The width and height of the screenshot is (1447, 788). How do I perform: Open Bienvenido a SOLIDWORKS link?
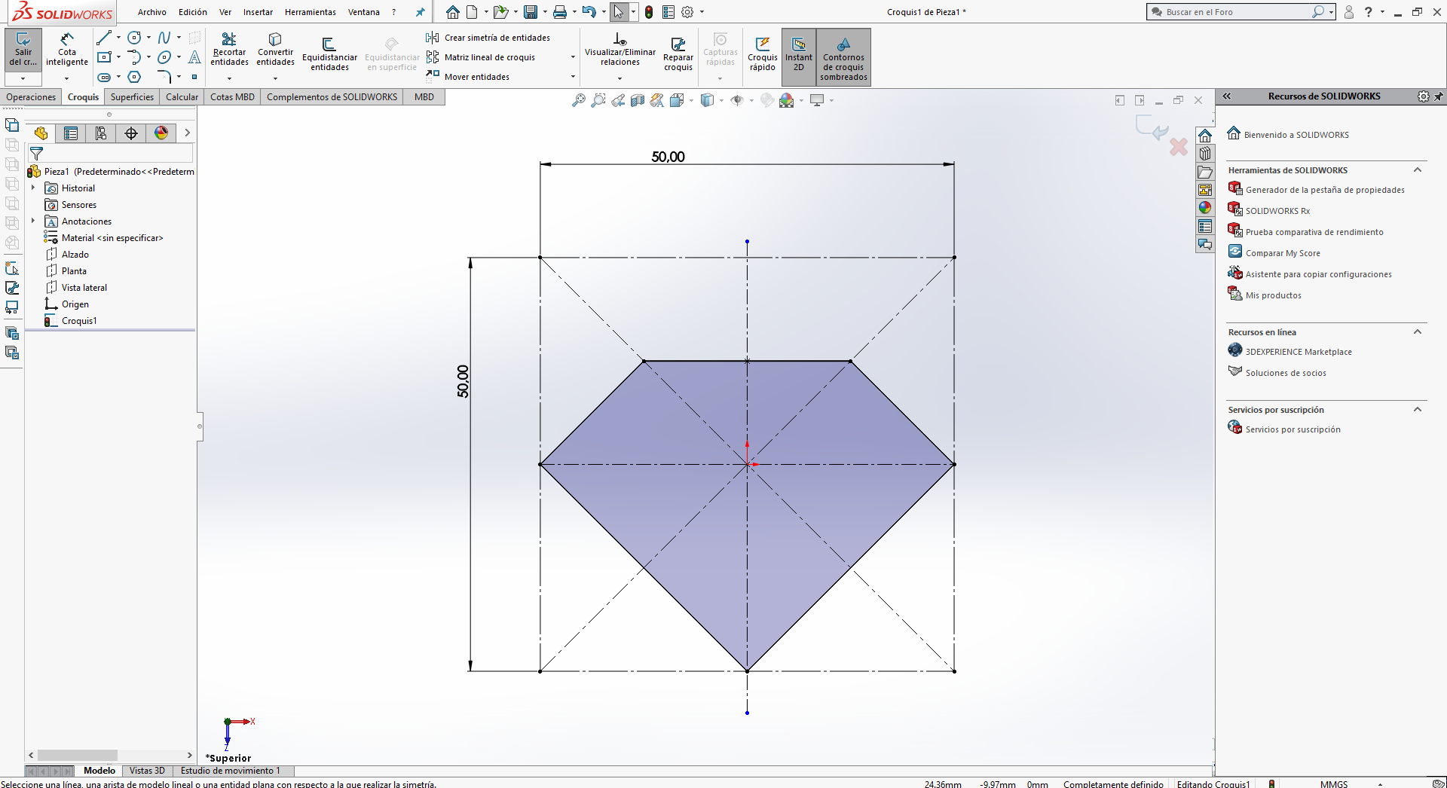coord(1296,135)
